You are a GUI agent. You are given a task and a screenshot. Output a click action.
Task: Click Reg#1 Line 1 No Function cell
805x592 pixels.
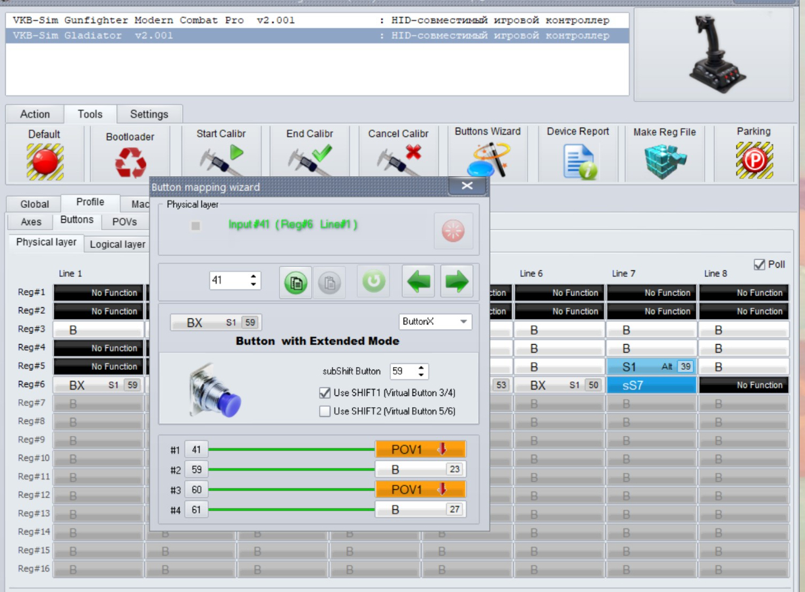click(98, 293)
